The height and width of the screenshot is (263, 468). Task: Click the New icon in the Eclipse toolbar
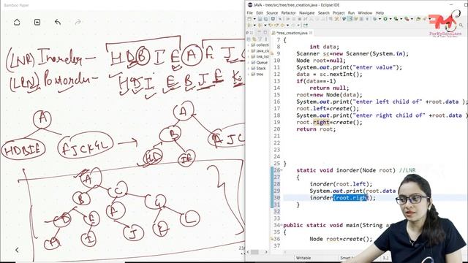point(249,19)
